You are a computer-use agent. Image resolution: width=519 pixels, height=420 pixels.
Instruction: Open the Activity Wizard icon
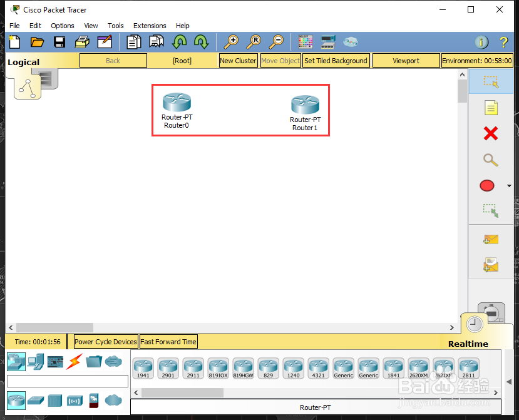(105, 42)
